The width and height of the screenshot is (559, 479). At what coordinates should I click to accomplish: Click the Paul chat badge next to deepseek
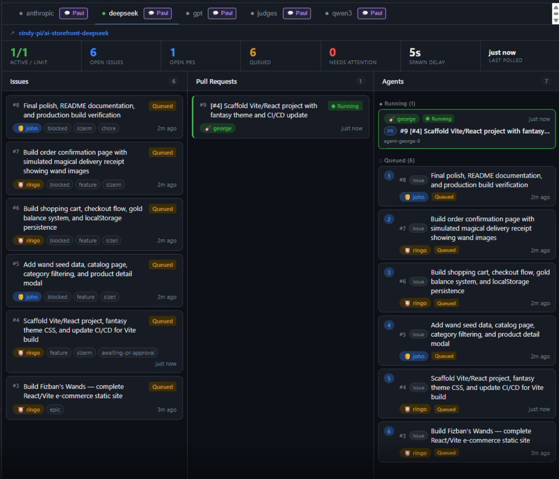pyautogui.click(x=157, y=13)
